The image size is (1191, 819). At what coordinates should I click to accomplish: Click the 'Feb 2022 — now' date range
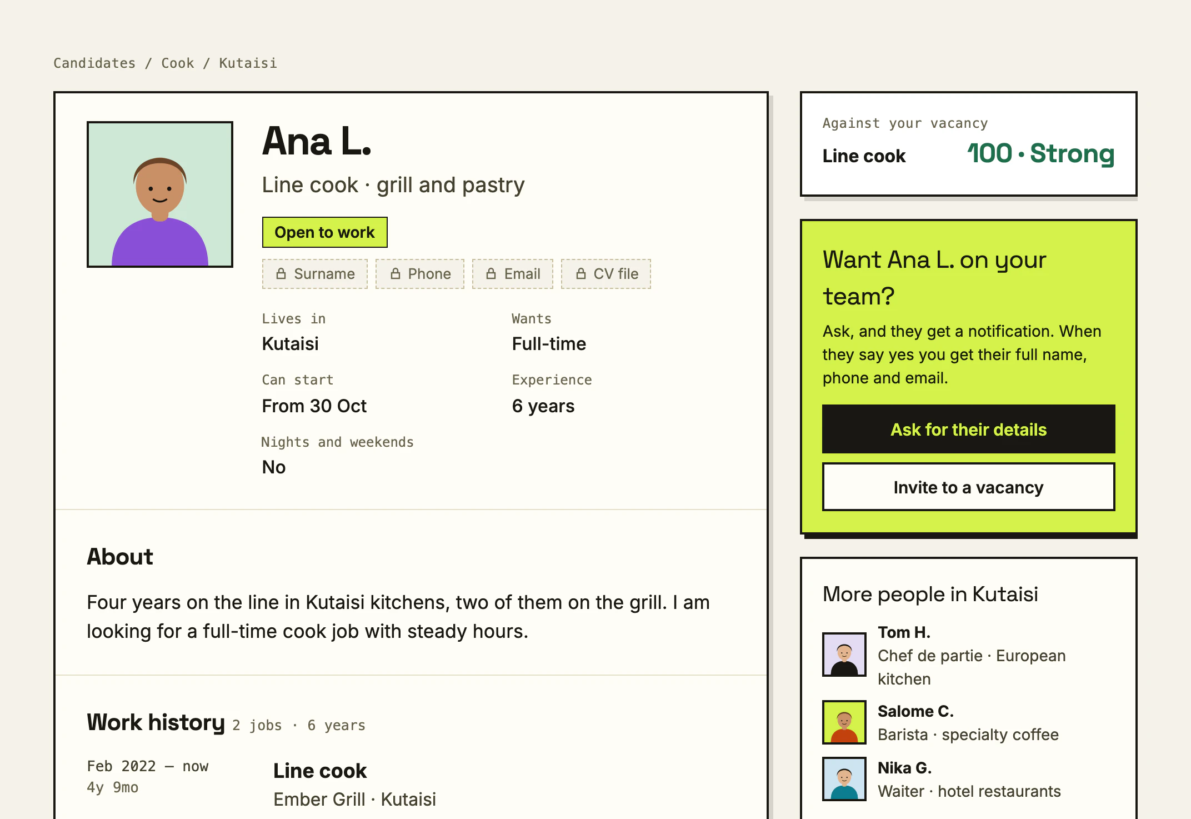(148, 766)
